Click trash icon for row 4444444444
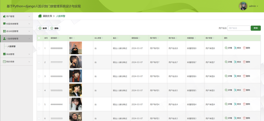 click(244, 104)
